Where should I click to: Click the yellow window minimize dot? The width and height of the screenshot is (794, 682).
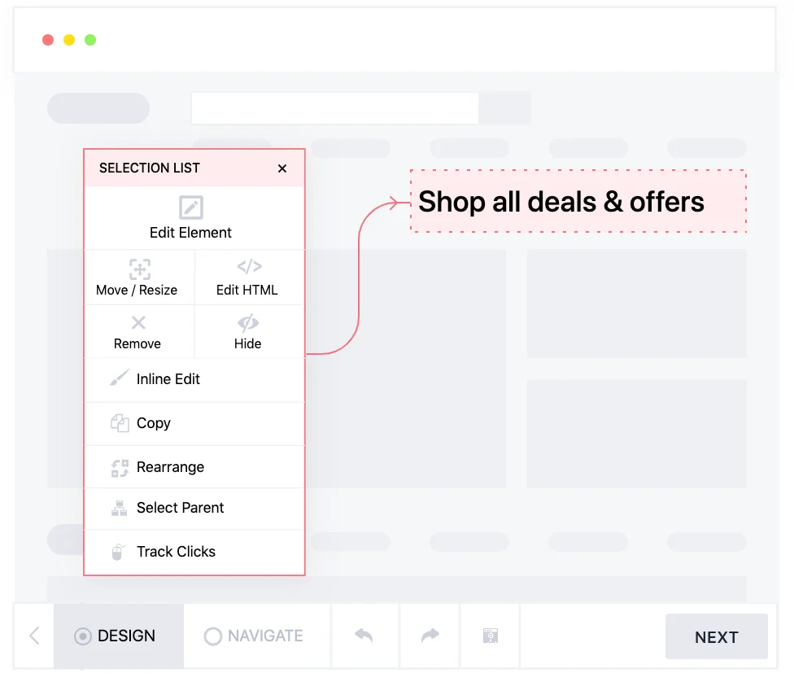[x=69, y=40]
